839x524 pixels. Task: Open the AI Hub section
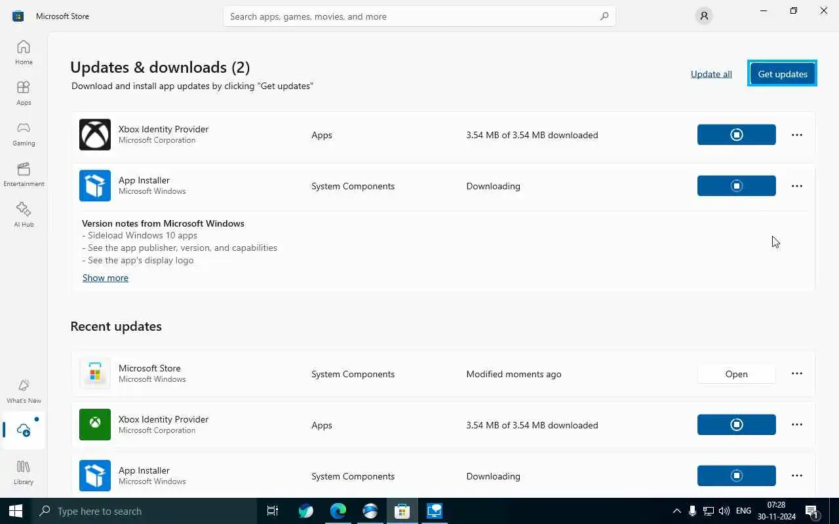[24, 215]
